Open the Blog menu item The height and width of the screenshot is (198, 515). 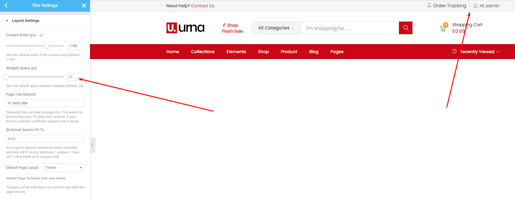click(x=314, y=52)
